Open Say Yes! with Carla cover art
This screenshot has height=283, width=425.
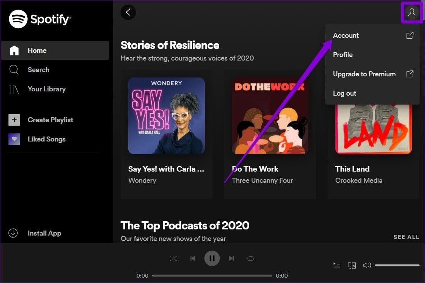click(x=166, y=116)
